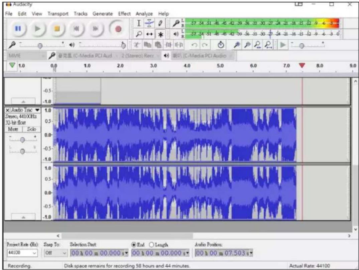Open the File menu

[x=9, y=14]
